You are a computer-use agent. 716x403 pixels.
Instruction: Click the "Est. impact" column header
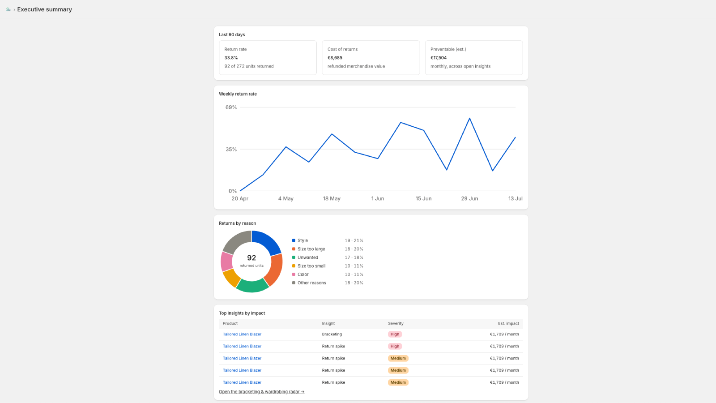[x=508, y=324]
